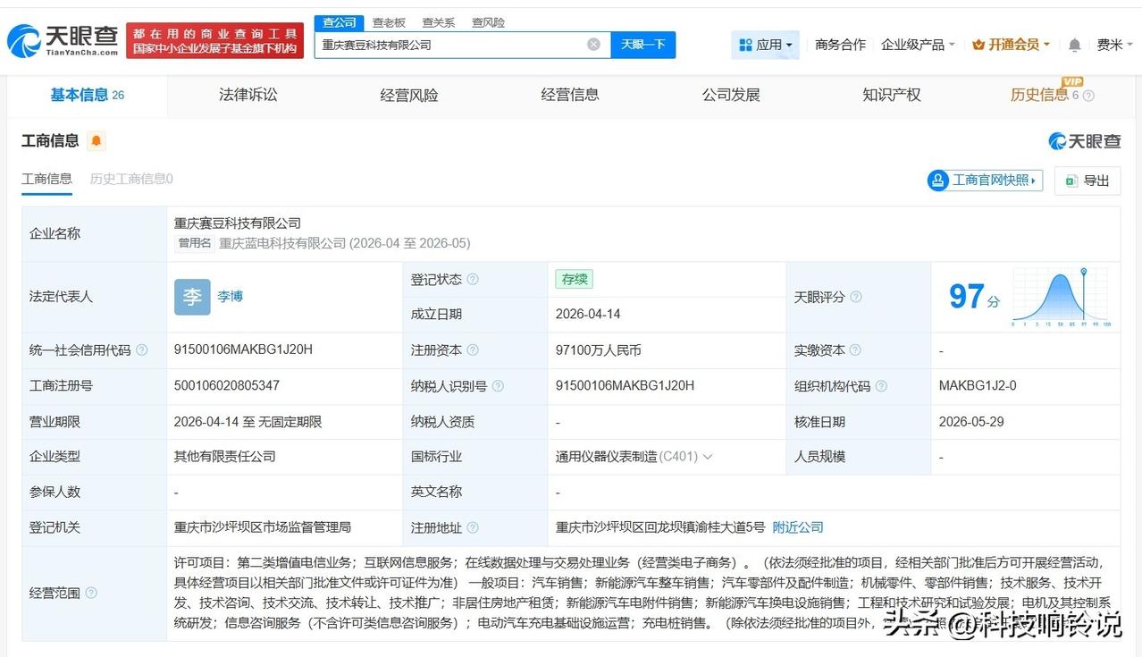The image size is (1142, 657).
Task: Switch to the 工商信息 sub-tab
Action: coord(46,179)
